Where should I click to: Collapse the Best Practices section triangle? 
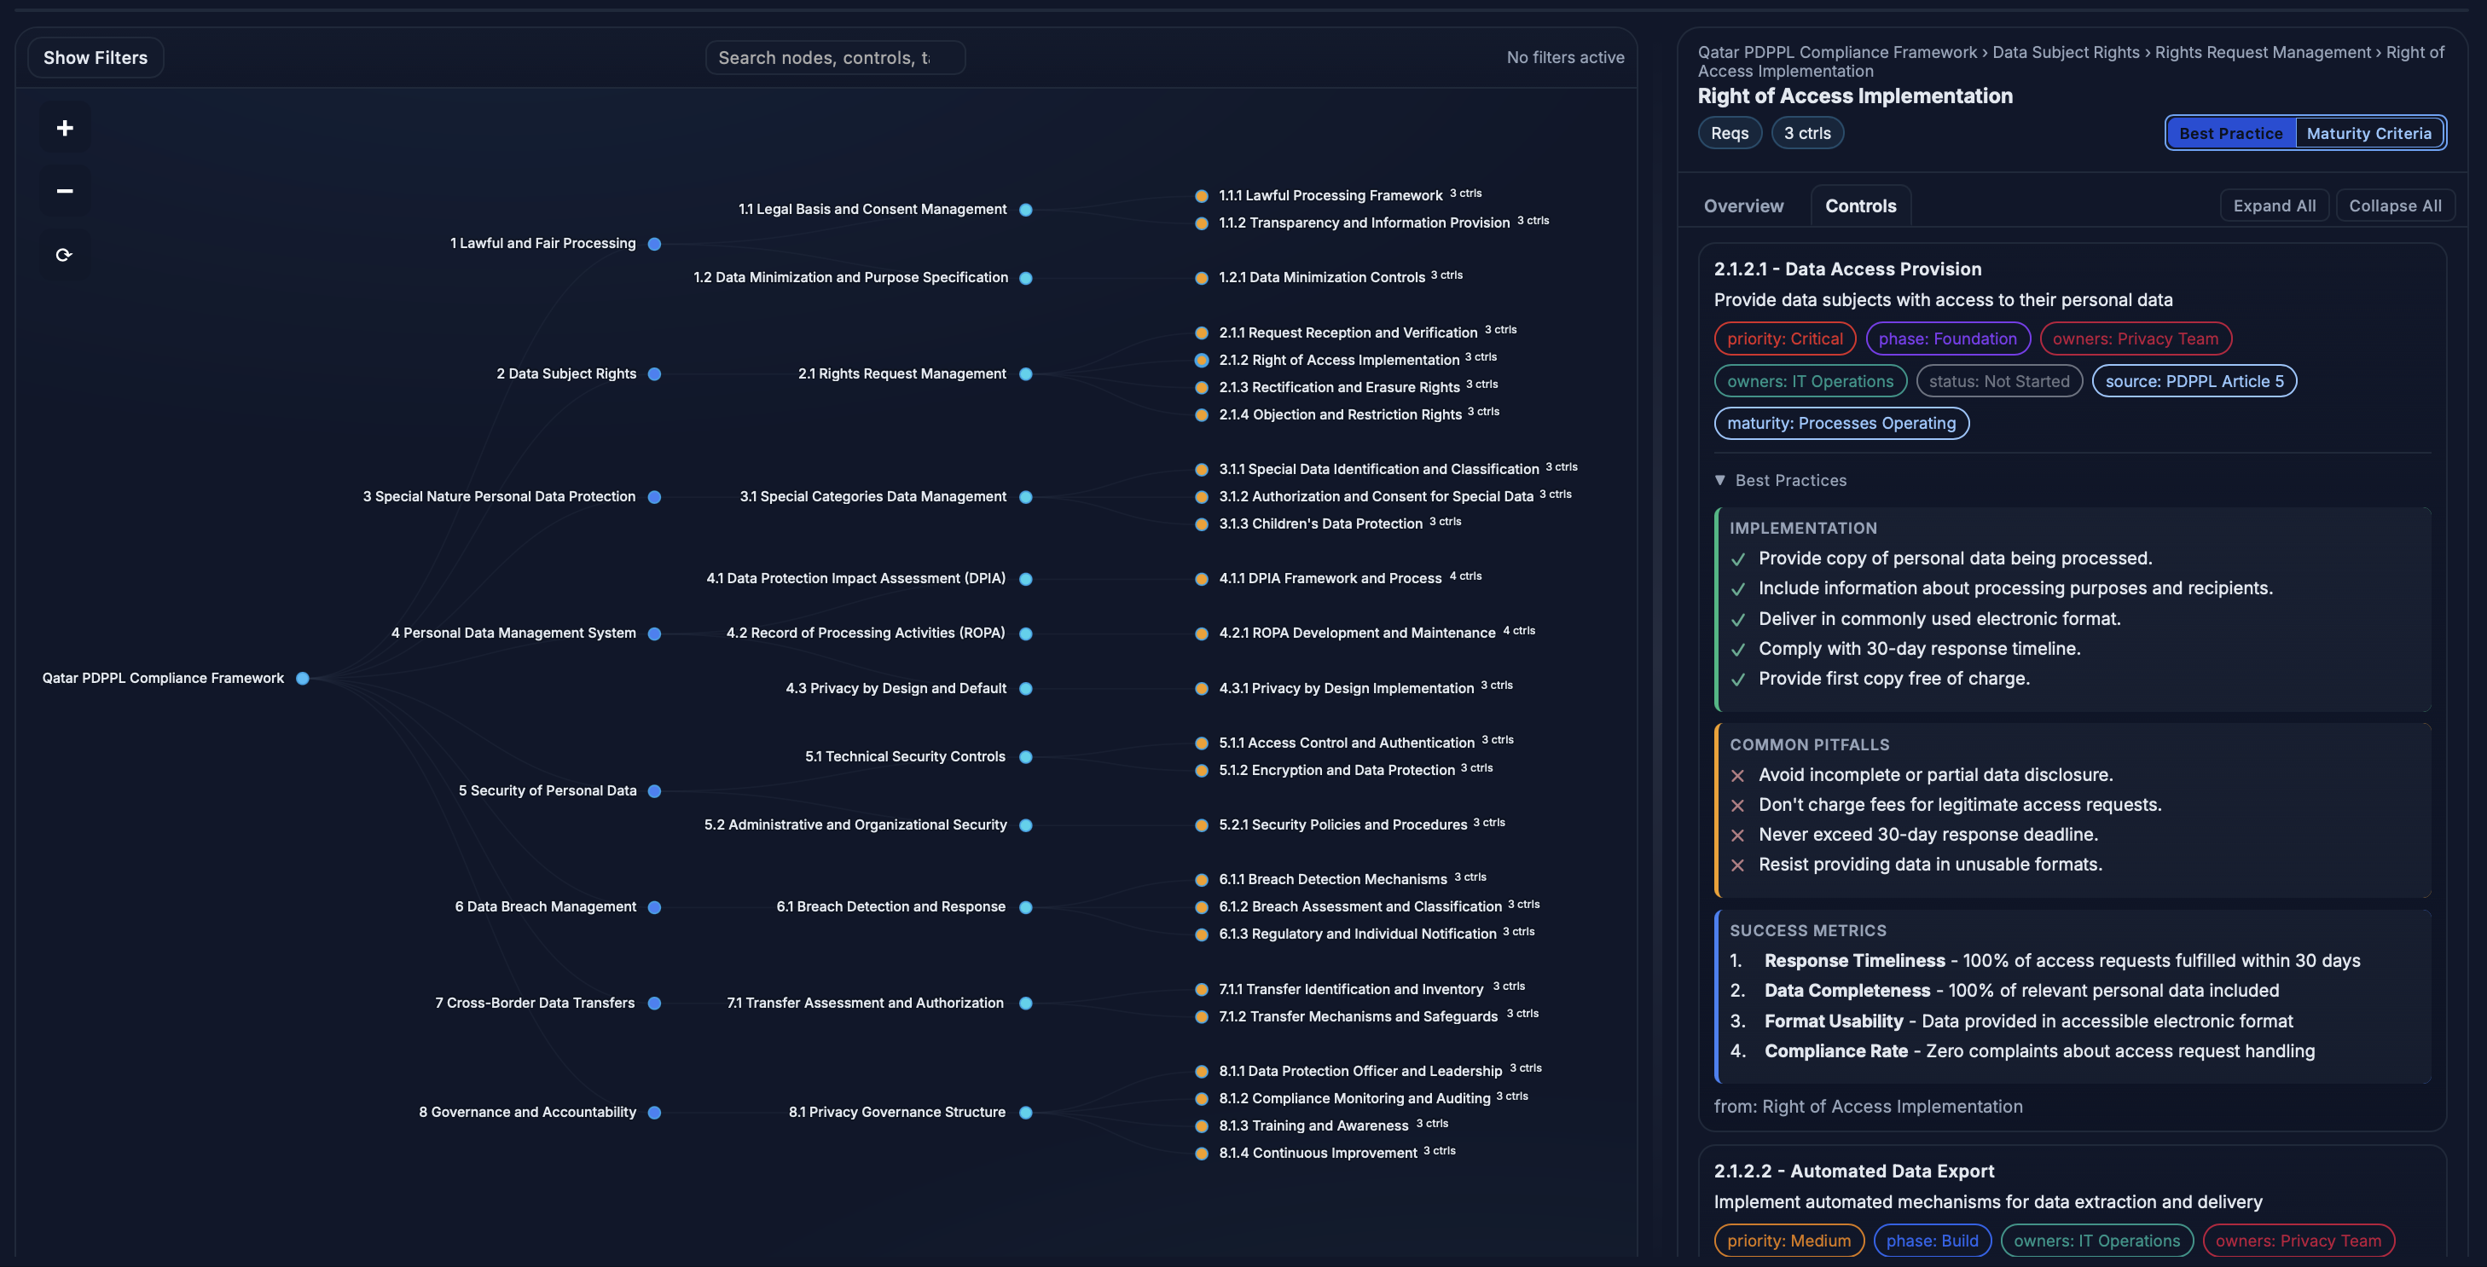(x=1719, y=481)
